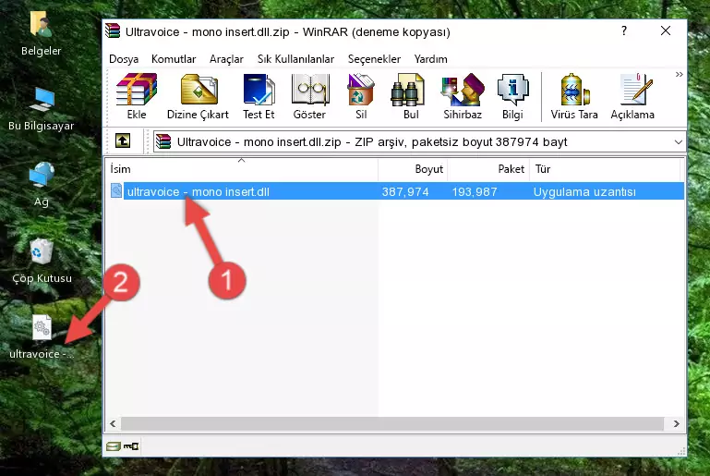
Task: Sort by the Boyut column header
Action: (413, 169)
